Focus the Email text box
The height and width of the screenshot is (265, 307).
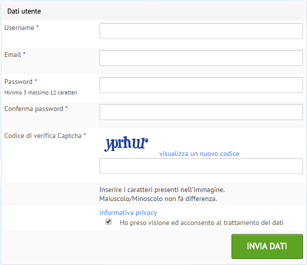point(201,58)
